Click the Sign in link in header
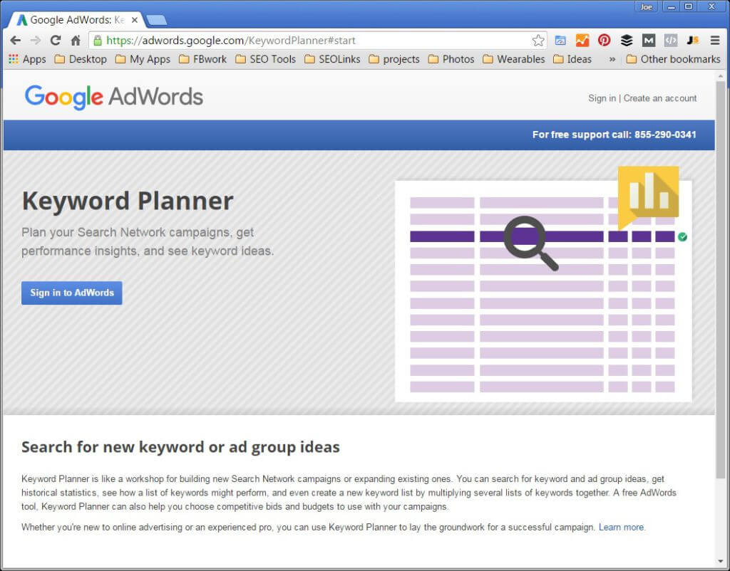The image size is (730, 571). 602,98
